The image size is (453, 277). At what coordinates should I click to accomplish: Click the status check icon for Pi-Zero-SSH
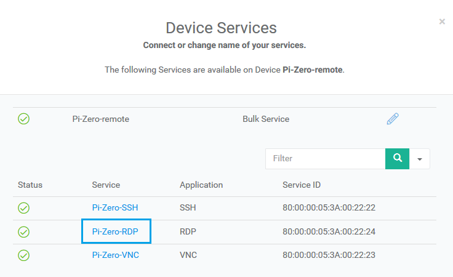click(23, 208)
